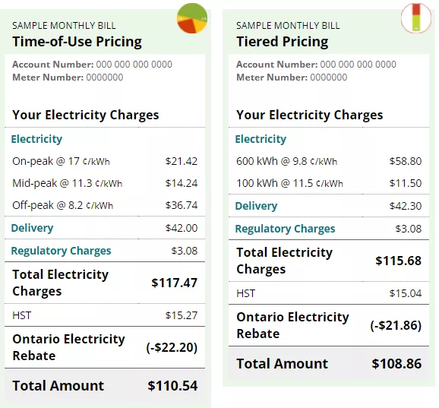Image resolution: width=439 pixels, height=408 pixels.
Task: Open Delivery section in Time-of-Use bill
Action: tap(32, 228)
